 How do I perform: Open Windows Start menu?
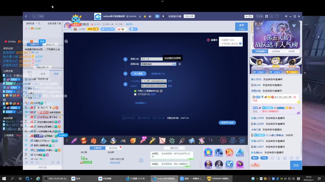pyautogui.click(x=4, y=179)
